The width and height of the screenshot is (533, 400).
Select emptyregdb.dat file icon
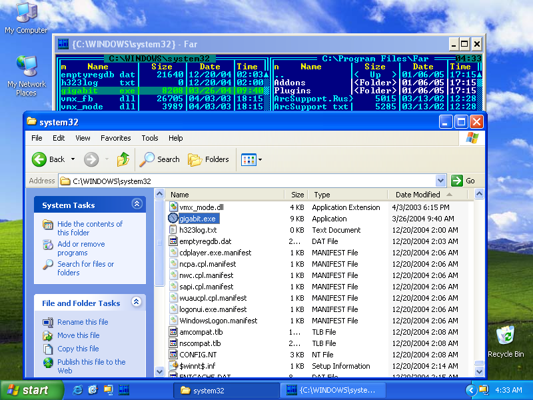tap(173, 241)
